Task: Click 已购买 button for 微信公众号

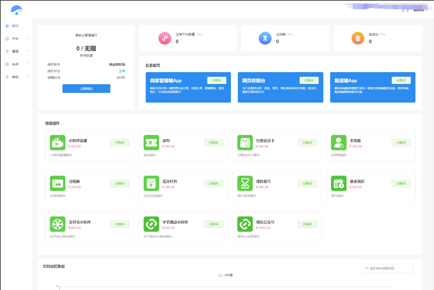Action: (x=307, y=224)
